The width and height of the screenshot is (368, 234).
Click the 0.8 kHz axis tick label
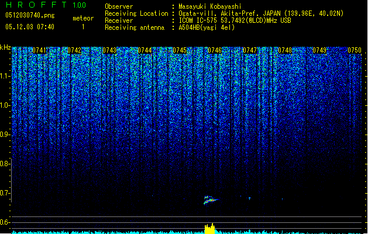(5, 164)
